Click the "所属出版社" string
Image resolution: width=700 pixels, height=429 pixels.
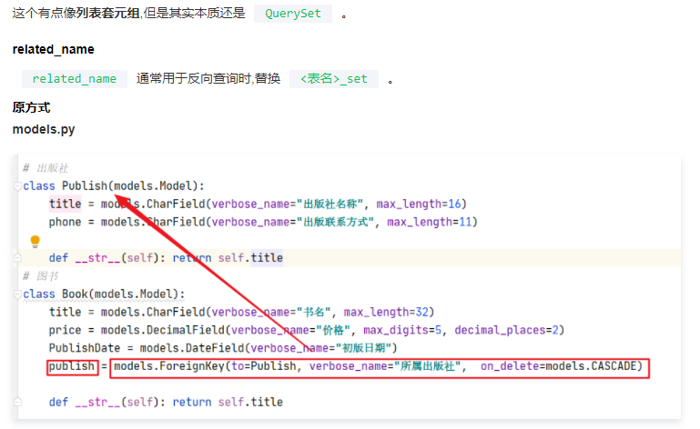pos(428,366)
